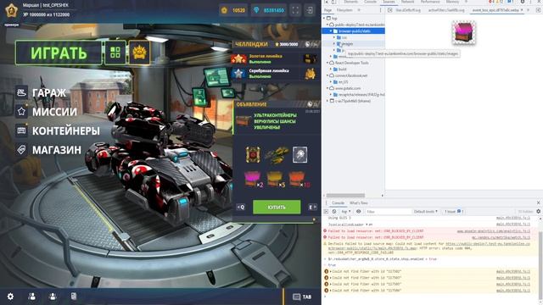Viewport: 543px width, 305px height.
Task: Click the red framed paint offer item
Action: click(253, 154)
